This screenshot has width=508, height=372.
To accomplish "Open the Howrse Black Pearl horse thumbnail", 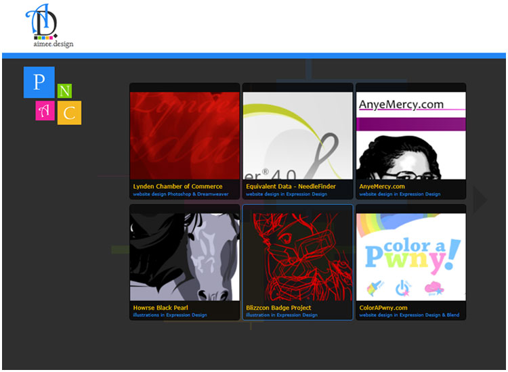I will [185, 257].
